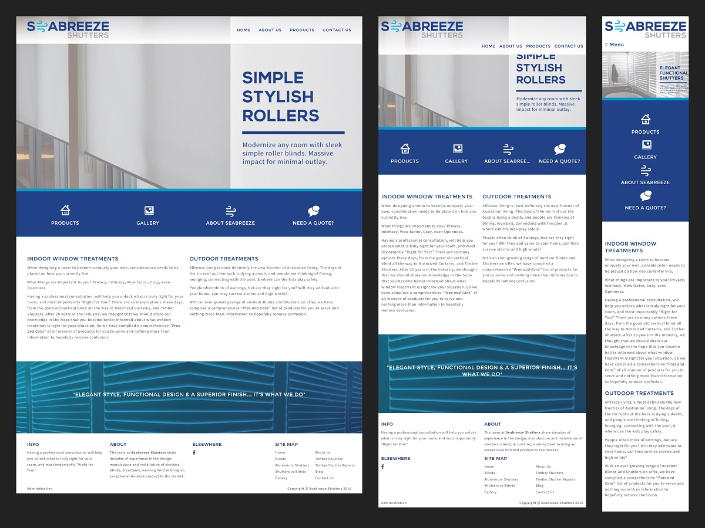Go to CONTACT US in desktop header navigation
This screenshot has height=528, width=705.
tap(337, 30)
